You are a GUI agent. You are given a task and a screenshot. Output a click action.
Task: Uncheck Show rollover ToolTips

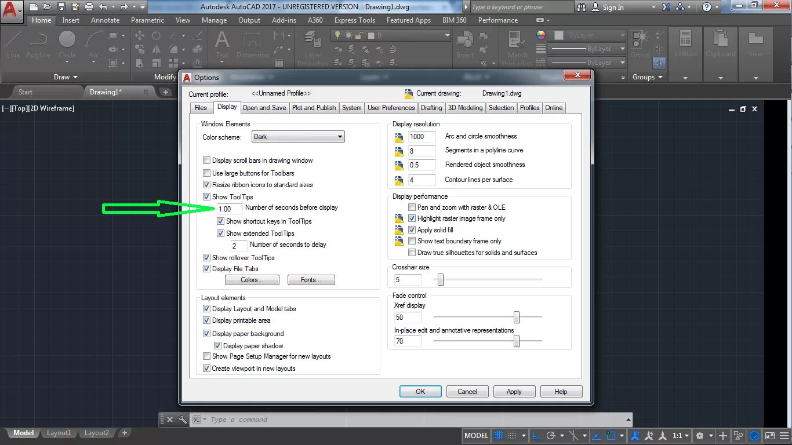[x=207, y=258]
